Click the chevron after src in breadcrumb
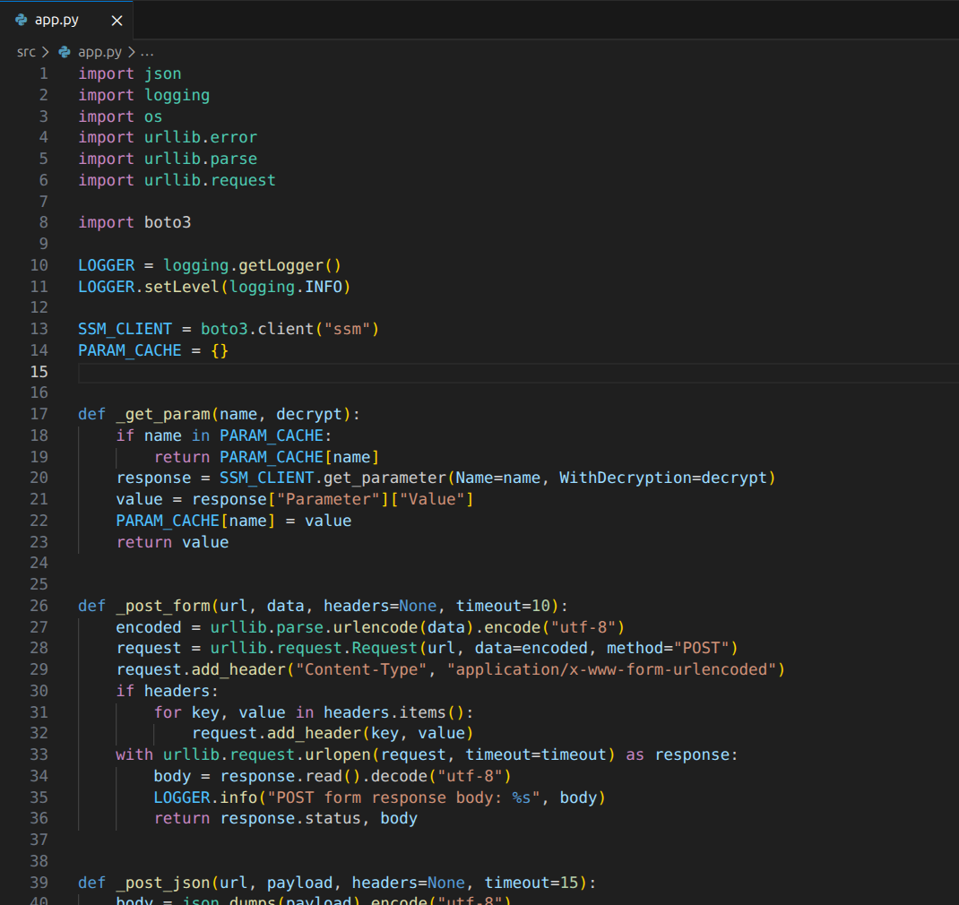The height and width of the screenshot is (905, 959). (x=45, y=53)
